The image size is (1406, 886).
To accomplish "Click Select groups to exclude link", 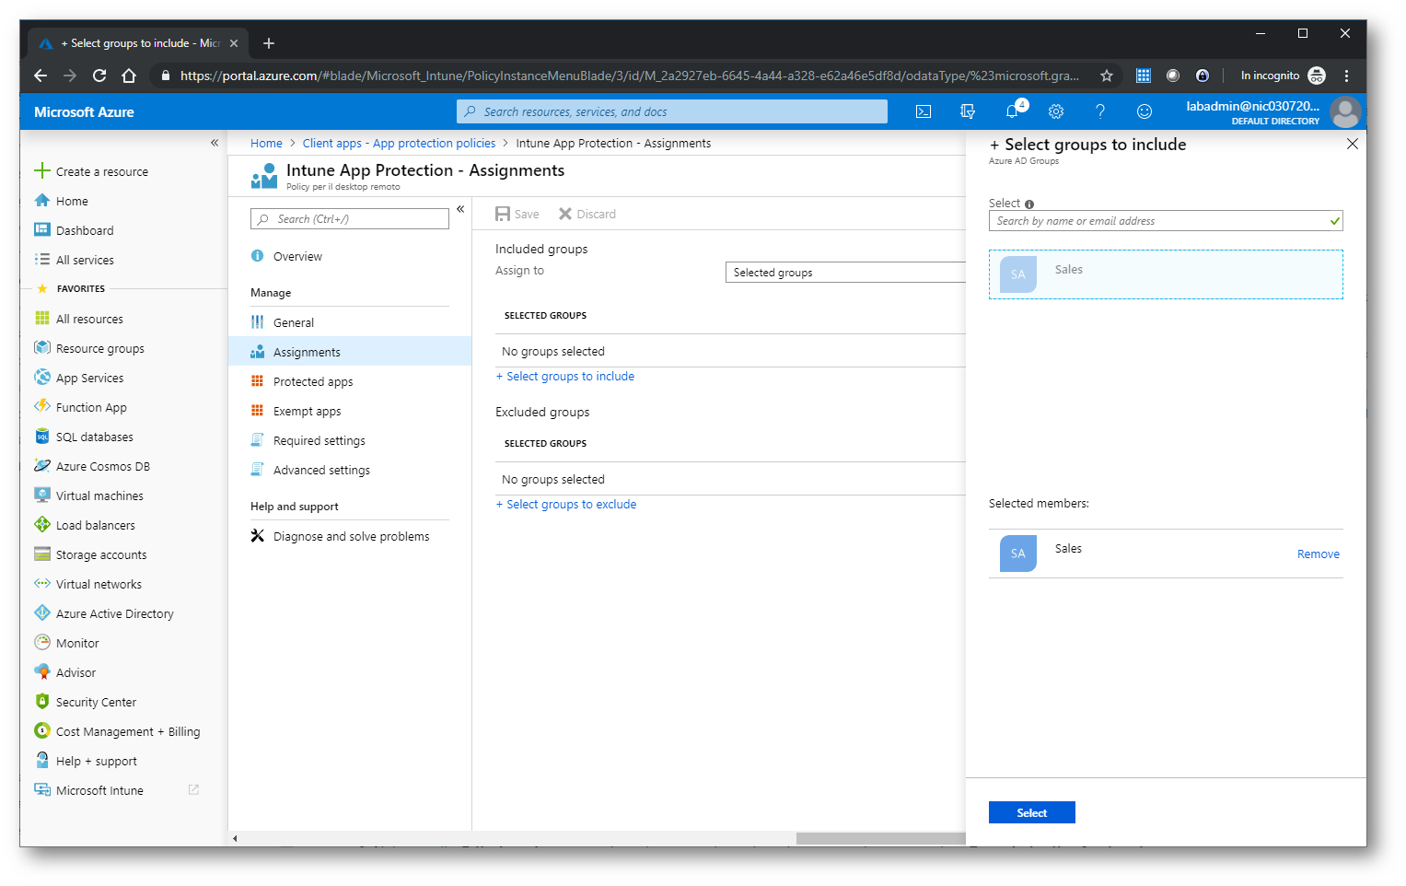I will pyautogui.click(x=566, y=504).
